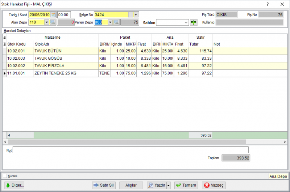The width and height of the screenshot is (290, 192).
Task: Add template with green plus icon
Action: tap(194, 22)
